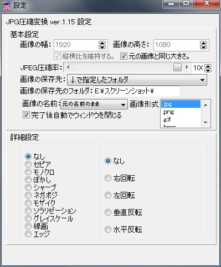Select .jpg in the 画像形式 list
The width and height of the screenshot is (221, 267).
pos(181,104)
